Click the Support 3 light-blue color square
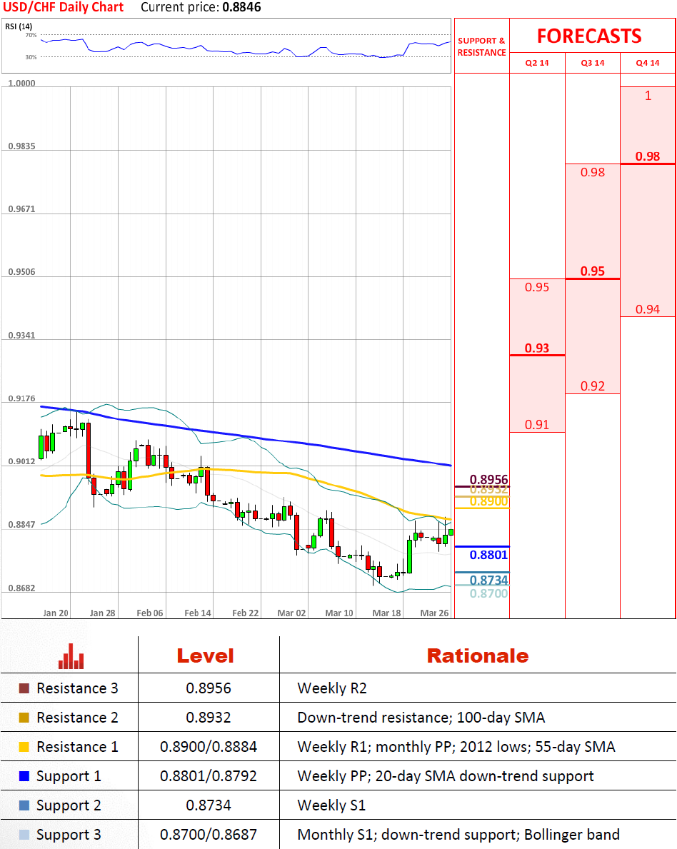The image size is (677, 849). (x=24, y=835)
